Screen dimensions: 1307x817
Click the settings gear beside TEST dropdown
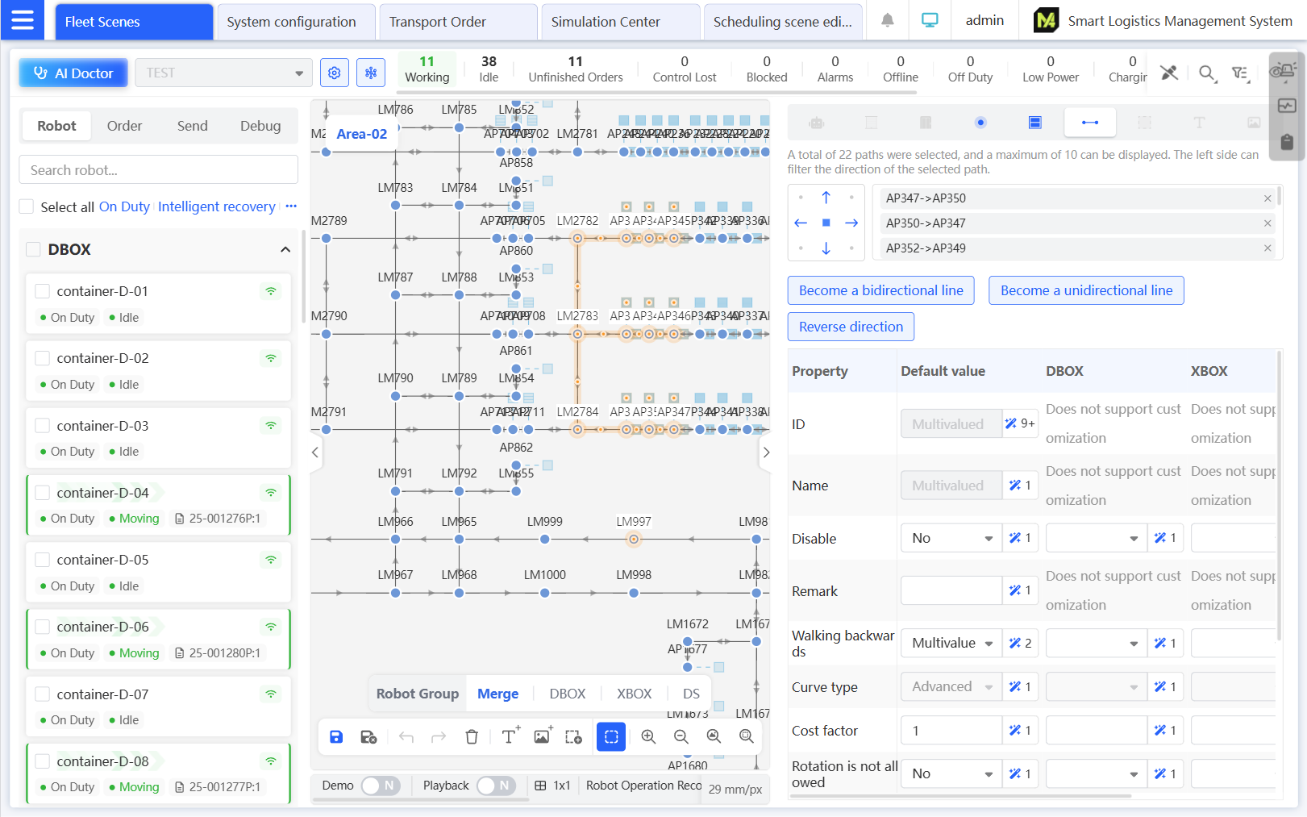coord(335,73)
